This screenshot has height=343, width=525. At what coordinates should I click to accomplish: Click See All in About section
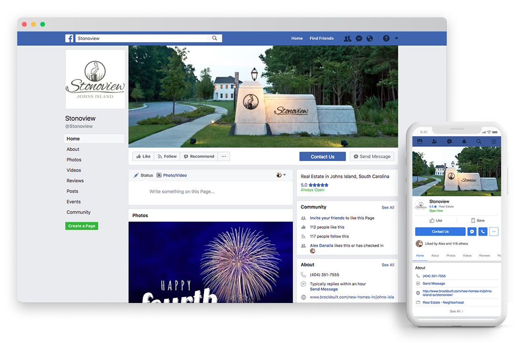click(388, 265)
